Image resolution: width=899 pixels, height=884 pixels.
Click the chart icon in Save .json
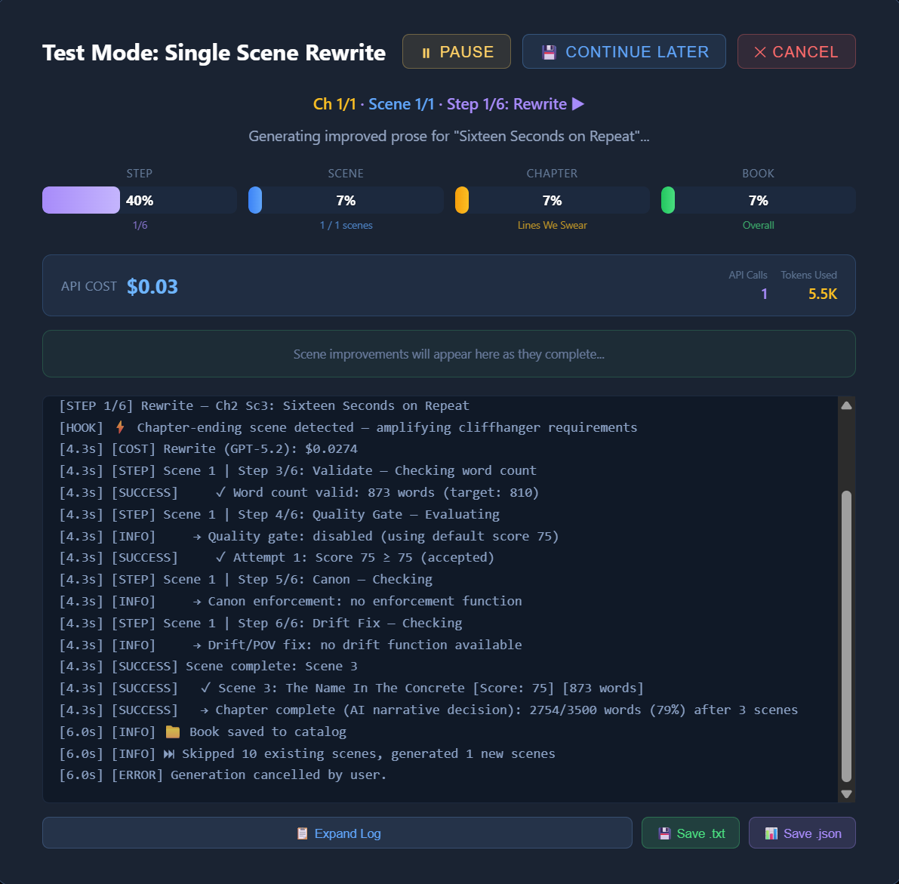(x=771, y=833)
